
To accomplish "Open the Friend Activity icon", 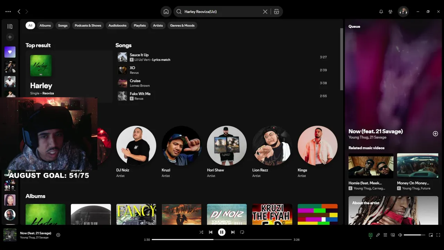I will (390, 11).
